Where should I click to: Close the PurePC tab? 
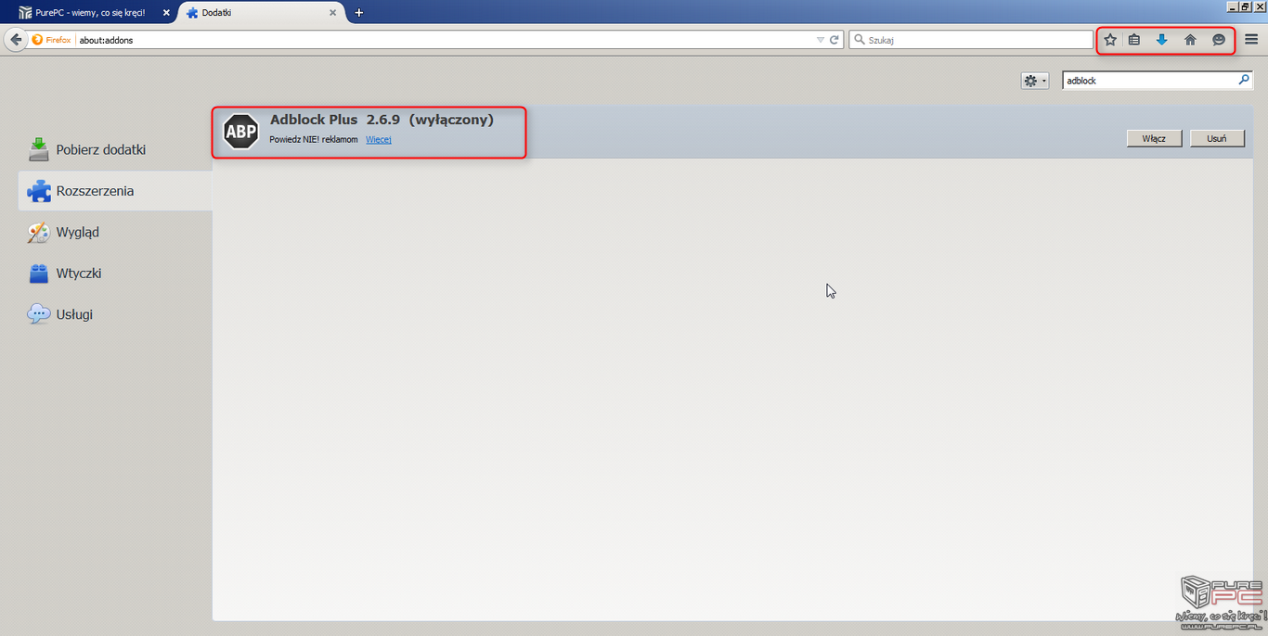coord(166,13)
